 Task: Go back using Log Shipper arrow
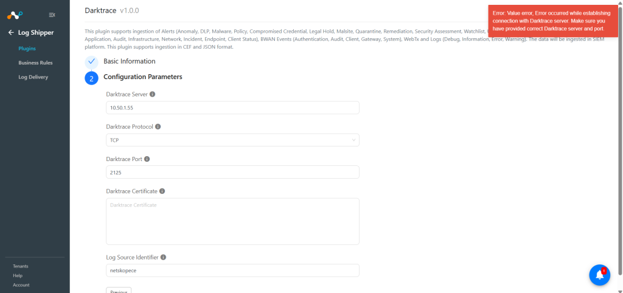click(11, 33)
